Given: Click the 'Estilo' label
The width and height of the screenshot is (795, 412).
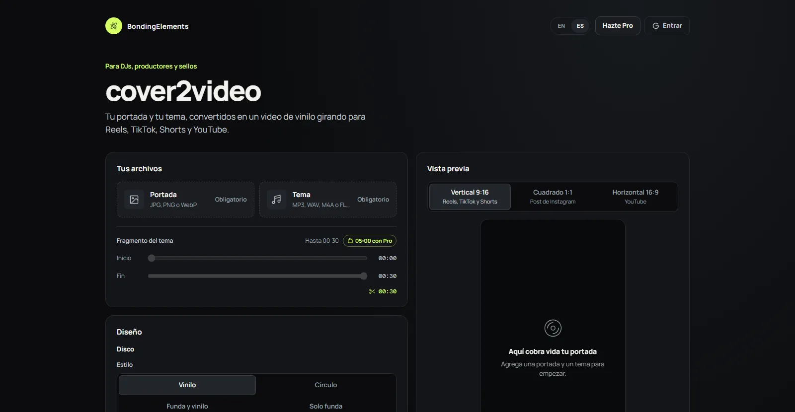Looking at the screenshot, I should [x=125, y=365].
